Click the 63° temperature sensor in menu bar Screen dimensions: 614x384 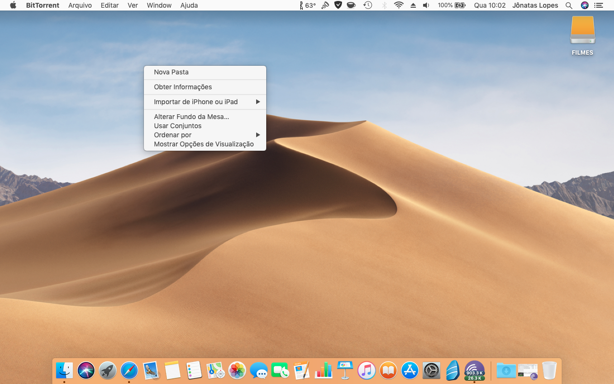pyautogui.click(x=307, y=5)
